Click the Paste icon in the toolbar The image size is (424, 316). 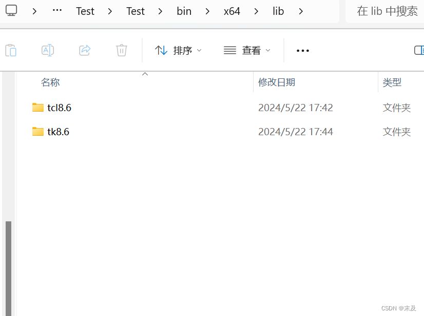click(x=11, y=50)
